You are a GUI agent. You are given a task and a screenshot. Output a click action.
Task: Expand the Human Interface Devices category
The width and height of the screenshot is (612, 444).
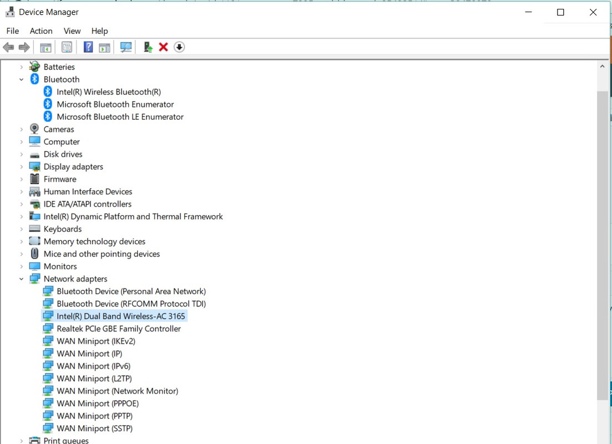coord(22,191)
